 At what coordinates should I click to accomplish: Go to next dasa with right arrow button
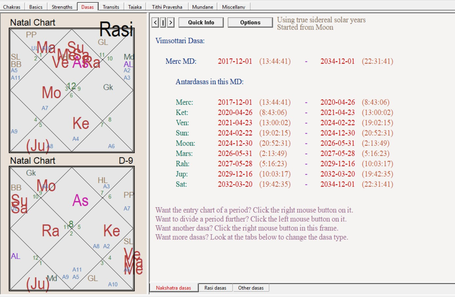pyautogui.click(x=171, y=22)
